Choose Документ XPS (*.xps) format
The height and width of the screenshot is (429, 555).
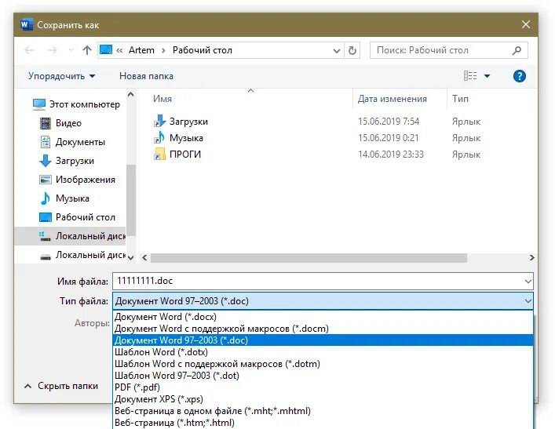pyautogui.click(x=323, y=399)
